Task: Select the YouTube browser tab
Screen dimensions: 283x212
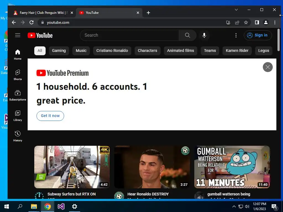Action: (x=109, y=13)
